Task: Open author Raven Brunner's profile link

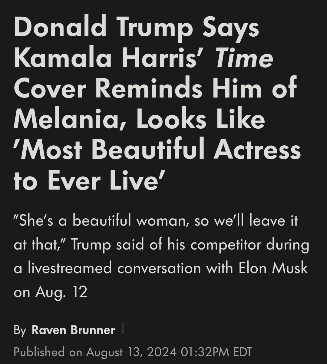Action: tap(73, 330)
